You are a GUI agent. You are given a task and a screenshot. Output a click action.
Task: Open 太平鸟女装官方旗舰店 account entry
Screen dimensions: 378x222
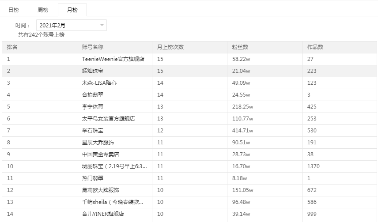(109, 119)
